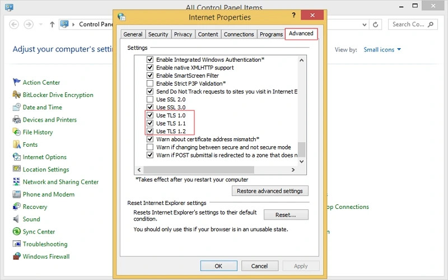This screenshot has height=280, width=448.
Task: Open the Fonts icon
Action: pyautogui.click(x=17, y=144)
